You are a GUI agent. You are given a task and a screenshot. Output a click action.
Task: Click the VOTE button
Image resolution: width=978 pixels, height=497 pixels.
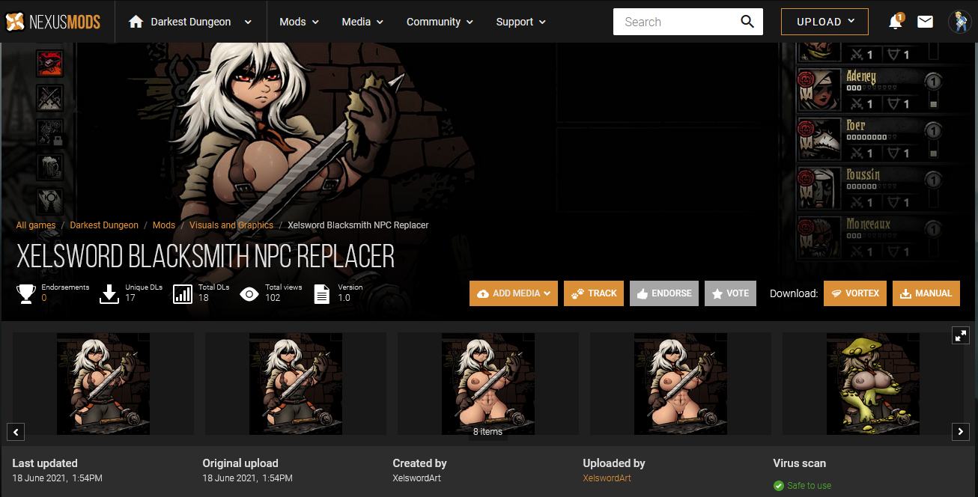730,293
